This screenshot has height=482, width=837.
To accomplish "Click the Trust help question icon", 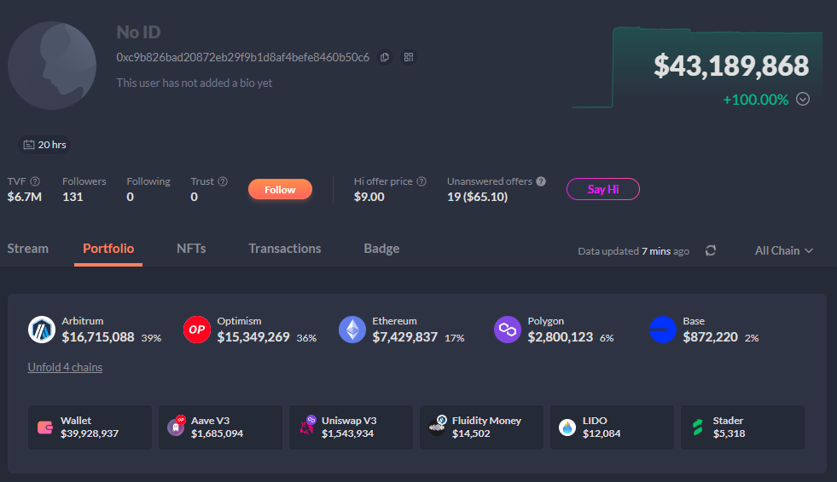I will pyautogui.click(x=223, y=181).
